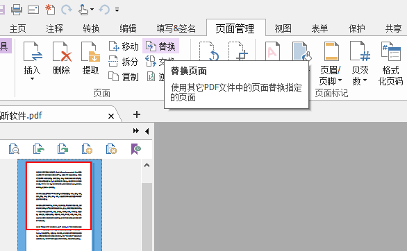Click the crop pages icon
The image size is (407, 251).
click(x=238, y=51)
